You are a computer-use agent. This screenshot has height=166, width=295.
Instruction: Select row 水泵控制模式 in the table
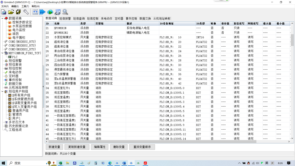167,37
